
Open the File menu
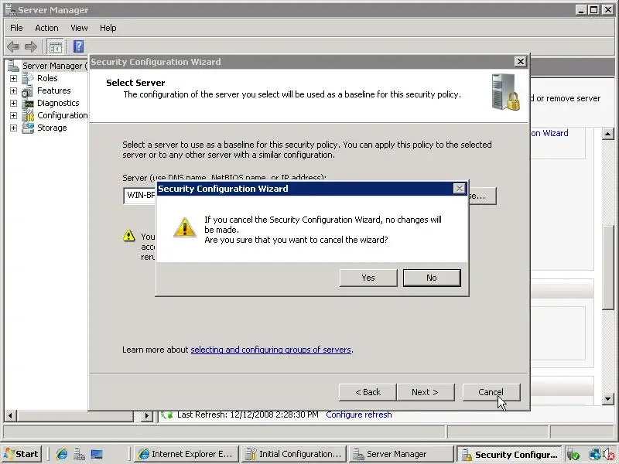point(16,28)
